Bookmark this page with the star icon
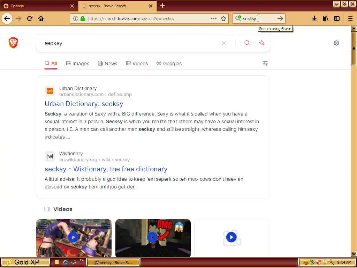The height and width of the screenshot is (268, 357). pos(223,18)
